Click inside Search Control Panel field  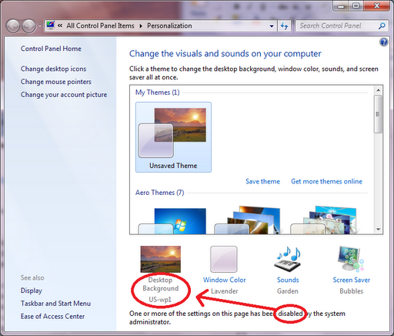336,25
